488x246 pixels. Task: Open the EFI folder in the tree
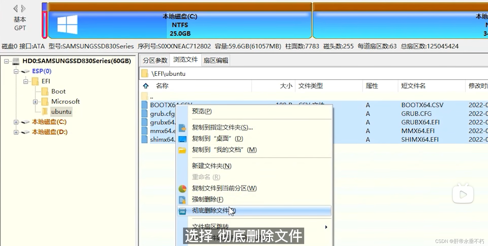pos(46,81)
